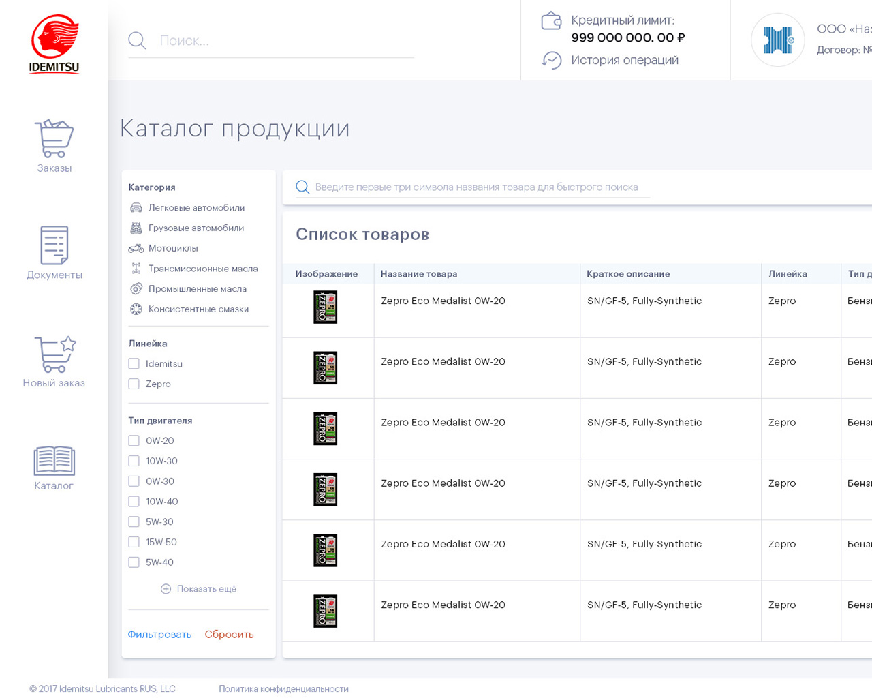Click the Новый заказ sidebar label
This screenshot has height=698, width=872.
pos(54,383)
